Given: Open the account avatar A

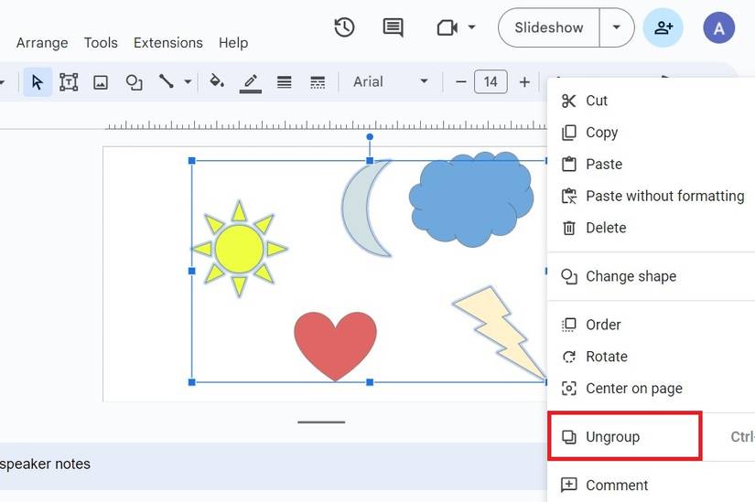Looking at the screenshot, I should click(x=719, y=28).
